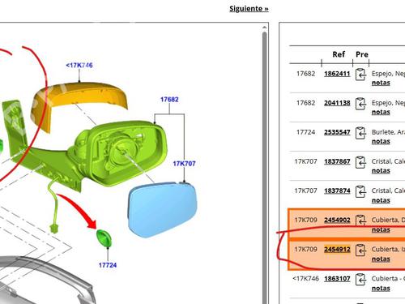Click part number 2454902
The image size is (405, 304).
[x=337, y=220]
